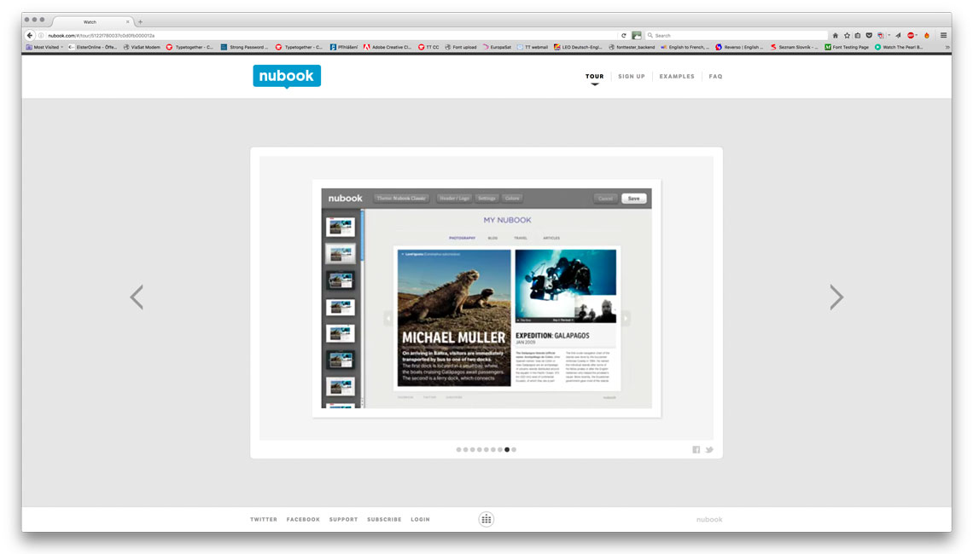
Task: Show site info icon in address bar
Action: 42,35
